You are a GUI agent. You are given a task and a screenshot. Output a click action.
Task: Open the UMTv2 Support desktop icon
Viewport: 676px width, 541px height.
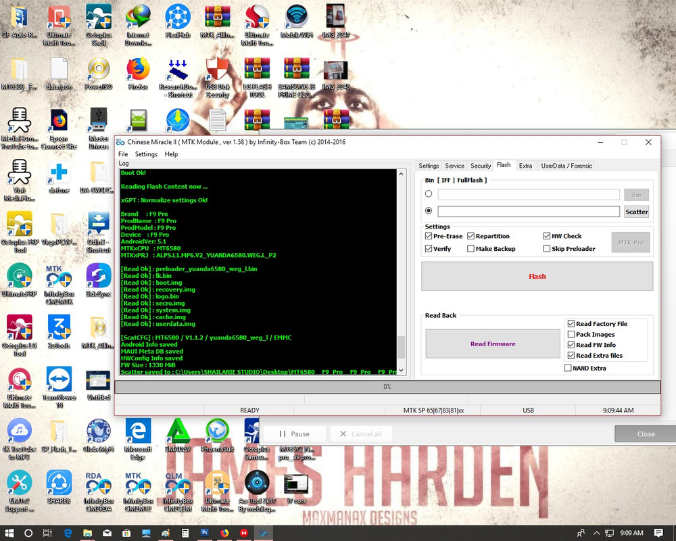tap(20, 491)
